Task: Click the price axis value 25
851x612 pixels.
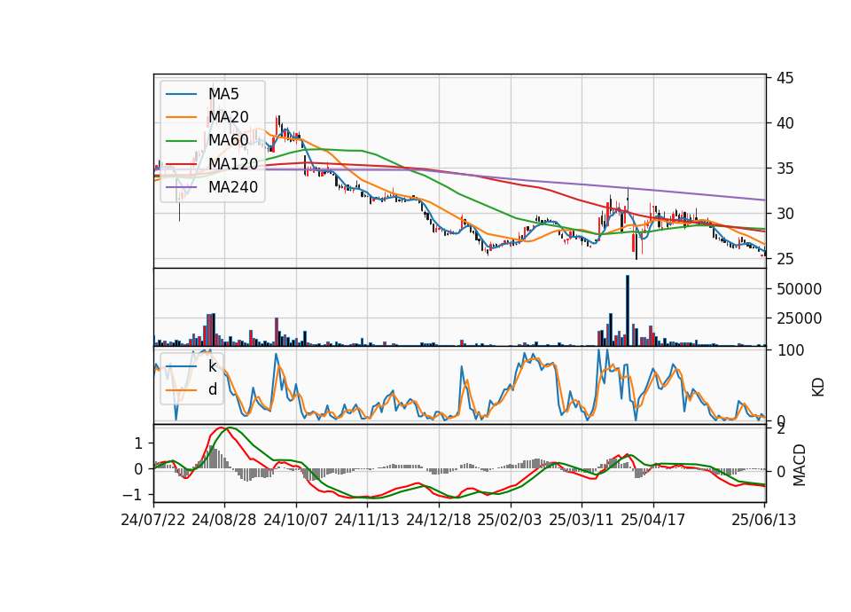Action: (785, 259)
